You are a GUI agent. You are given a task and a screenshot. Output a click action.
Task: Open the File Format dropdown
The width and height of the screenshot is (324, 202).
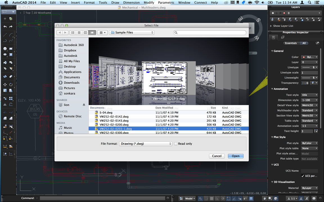[x=145, y=144]
